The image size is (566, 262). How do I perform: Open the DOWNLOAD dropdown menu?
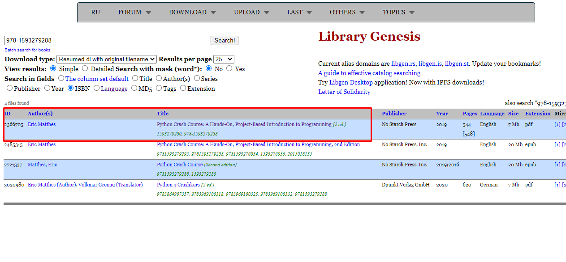pyautogui.click(x=192, y=12)
